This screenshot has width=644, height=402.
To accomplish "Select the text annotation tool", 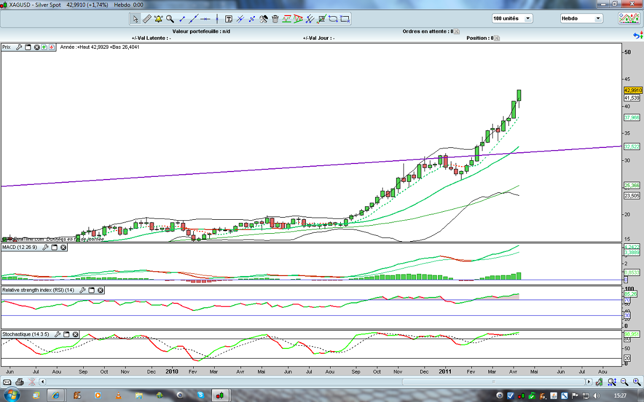I will [229, 19].
